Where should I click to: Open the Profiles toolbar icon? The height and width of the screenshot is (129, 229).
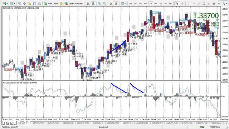(x=11, y=4)
